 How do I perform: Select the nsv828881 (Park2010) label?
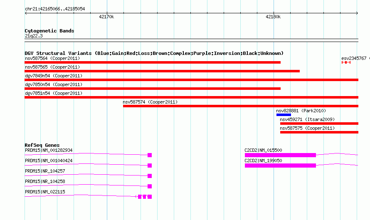[x=301, y=111]
